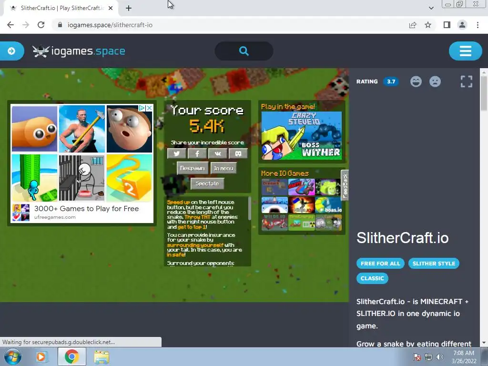
Task: Open the Crazy Steve.io promo
Action: pyautogui.click(x=302, y=136)
